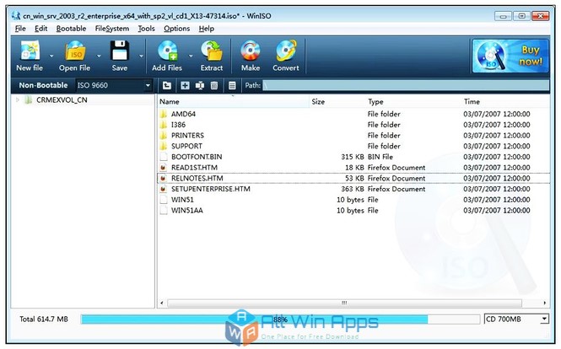
Task: Click the 363 KB size value
Action: [x=353, y=189]
